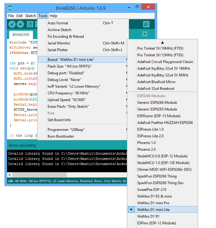Select Fix Encoding & Reload
Viewport: 216px width, 228px height.
coord(82,37)
